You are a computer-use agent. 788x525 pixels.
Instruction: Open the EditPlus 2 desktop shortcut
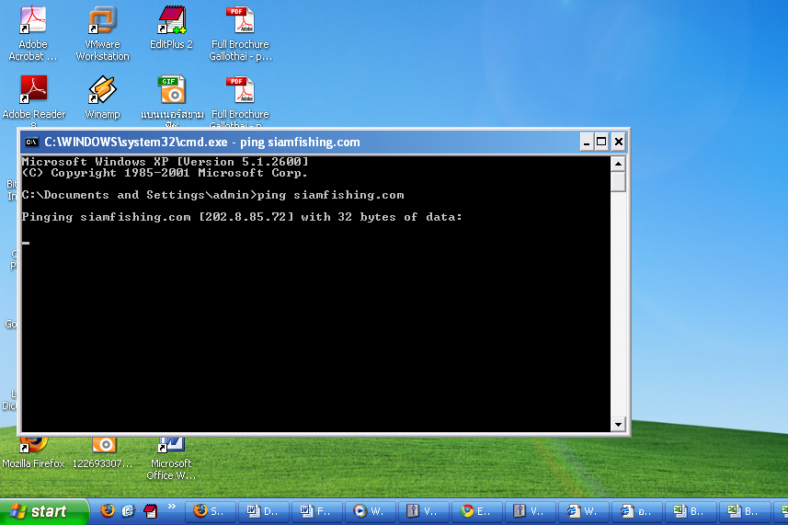[x=171, y=28]
